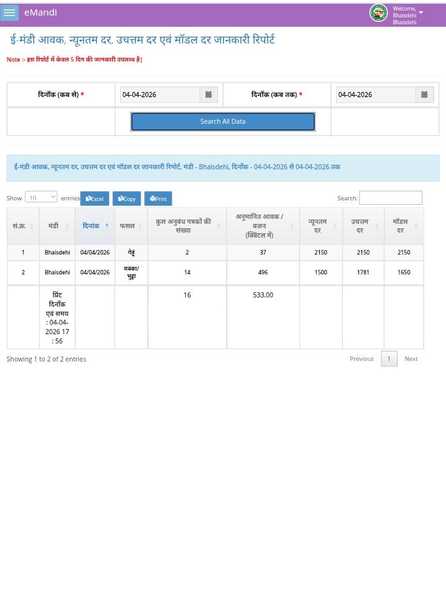This screenshot has height=601, width=446.
Task: Open the to-date calendar picker icon
Action: [424, 95]
